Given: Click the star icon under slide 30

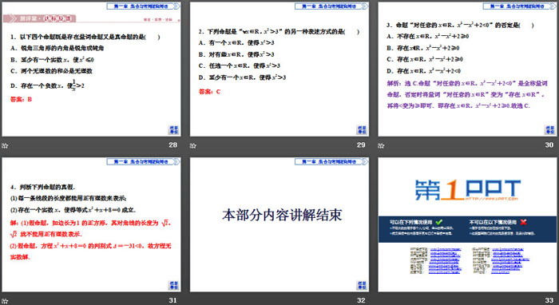Looking at the screenshot, I should click(381, 145).
